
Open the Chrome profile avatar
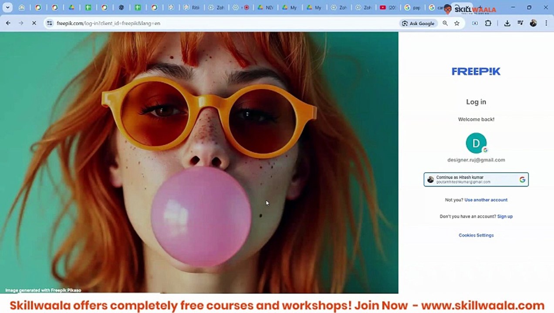(x=533, y=23)
